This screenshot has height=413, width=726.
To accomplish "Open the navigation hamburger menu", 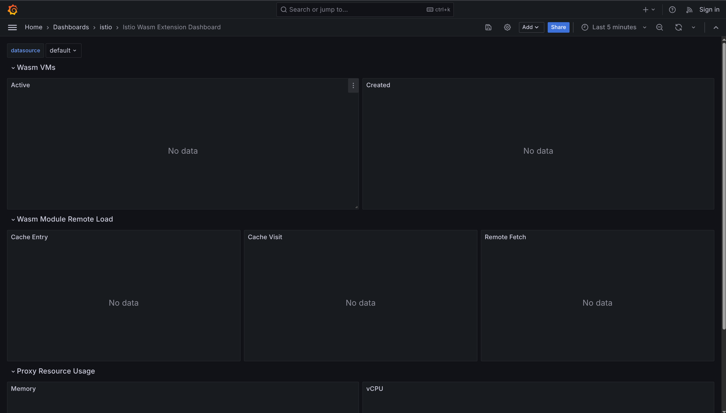I will 12,27.
